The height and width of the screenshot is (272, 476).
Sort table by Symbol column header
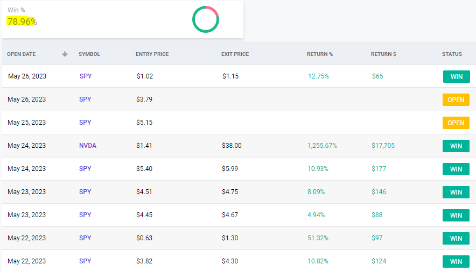tap(89, 54)
